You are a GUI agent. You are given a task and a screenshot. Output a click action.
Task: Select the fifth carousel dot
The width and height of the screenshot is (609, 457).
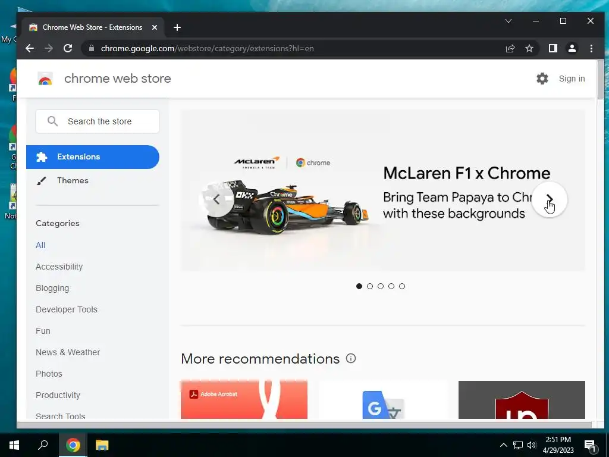[x=402, y=286]
